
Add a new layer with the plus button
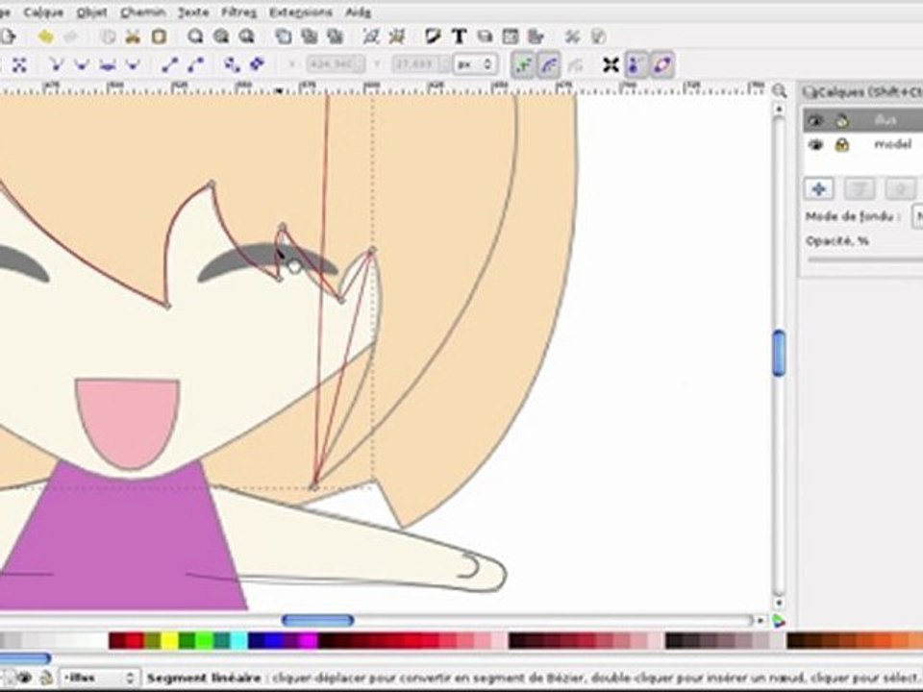click(x=819, y=189)
